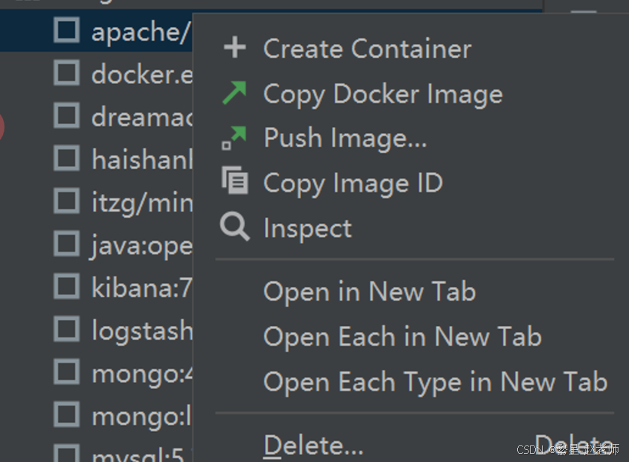Tick the checkbox next to apache image
Image resolution: width=629 pixels, height=462 pixels.
click(67, 31)
